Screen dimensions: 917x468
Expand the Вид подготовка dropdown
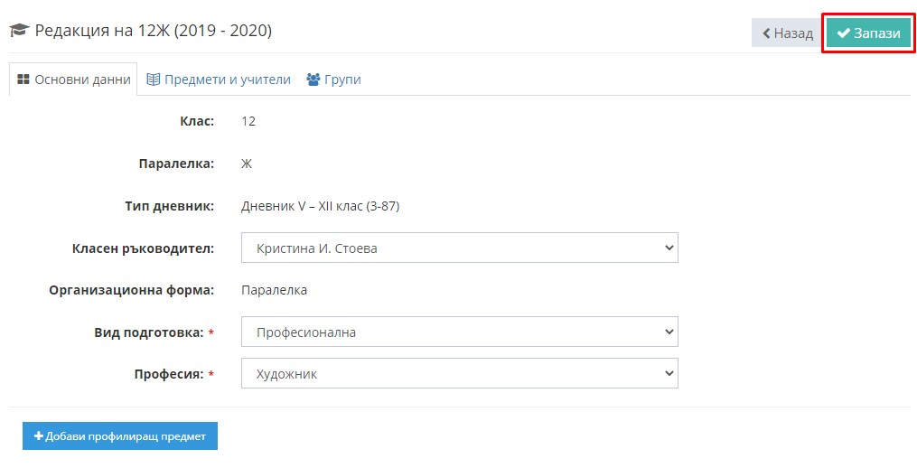pyautogui.click(x=460, y=332)
